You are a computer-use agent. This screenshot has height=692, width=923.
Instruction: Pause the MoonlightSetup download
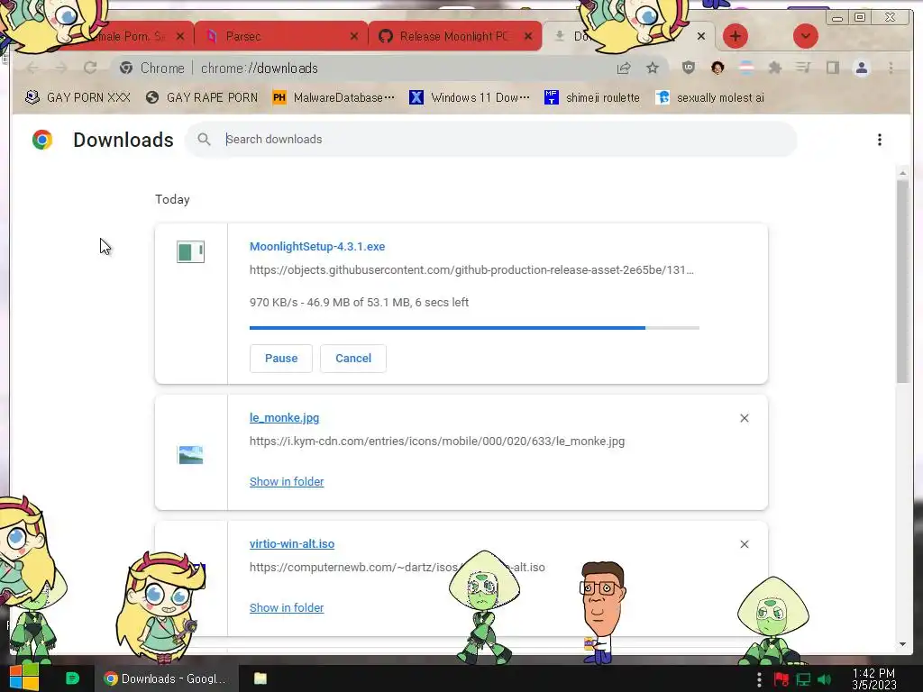pos(281,359)
